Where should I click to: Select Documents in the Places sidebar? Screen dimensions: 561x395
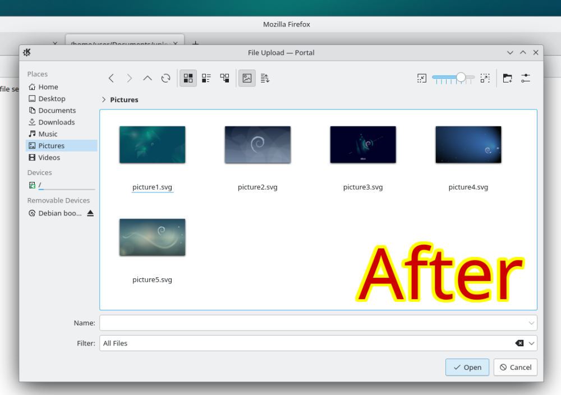(x=57, y=111)
